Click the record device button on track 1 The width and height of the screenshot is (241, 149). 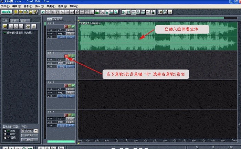coord(70,33)
